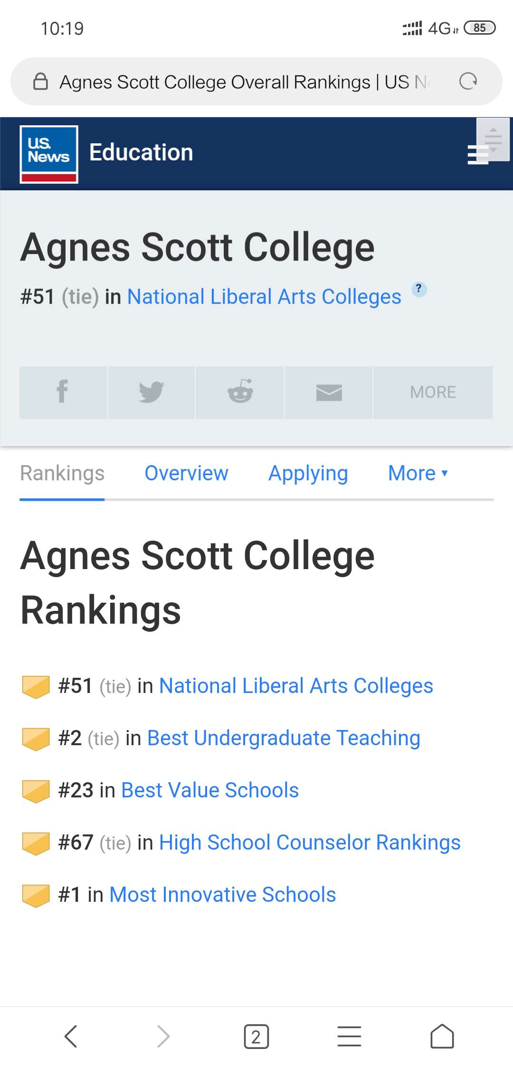This screenshot has width=513, height=1067.
Task: Share page on Reddit
Action: coord(240,392)
